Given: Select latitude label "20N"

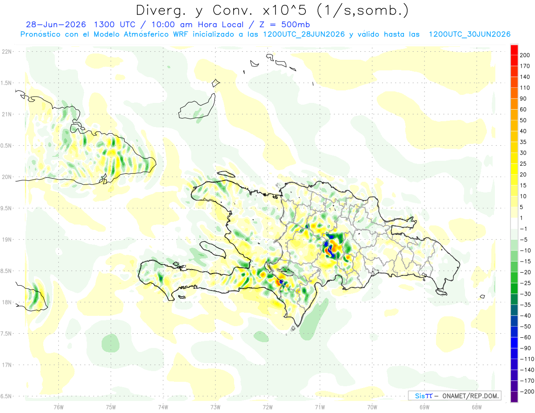Looking at the screenshot, I should click(x=6, y=177).
